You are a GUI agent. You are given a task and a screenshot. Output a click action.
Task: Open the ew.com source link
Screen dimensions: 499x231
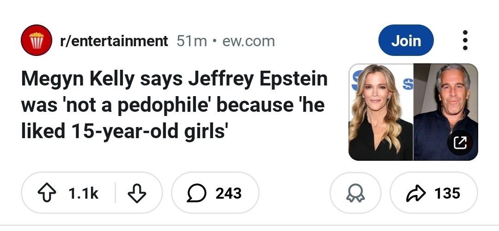[249, 41]
